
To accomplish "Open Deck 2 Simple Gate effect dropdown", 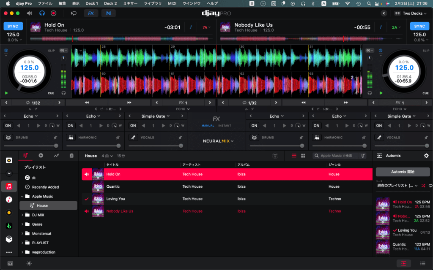I will [401, 116].
